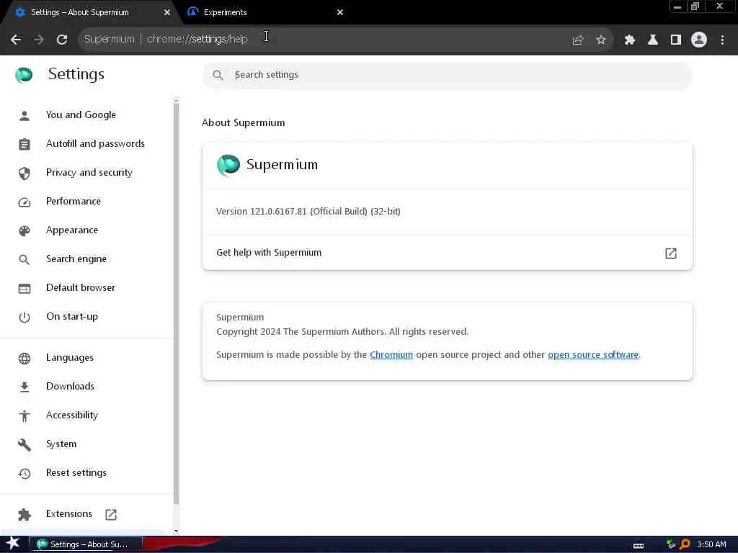Viewport: 738px width, 553px height.
Task: Click the speedometer icon for Performance
Action: click(25, 202)
